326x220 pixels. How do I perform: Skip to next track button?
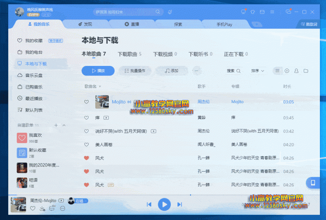[x=180, y=205]
